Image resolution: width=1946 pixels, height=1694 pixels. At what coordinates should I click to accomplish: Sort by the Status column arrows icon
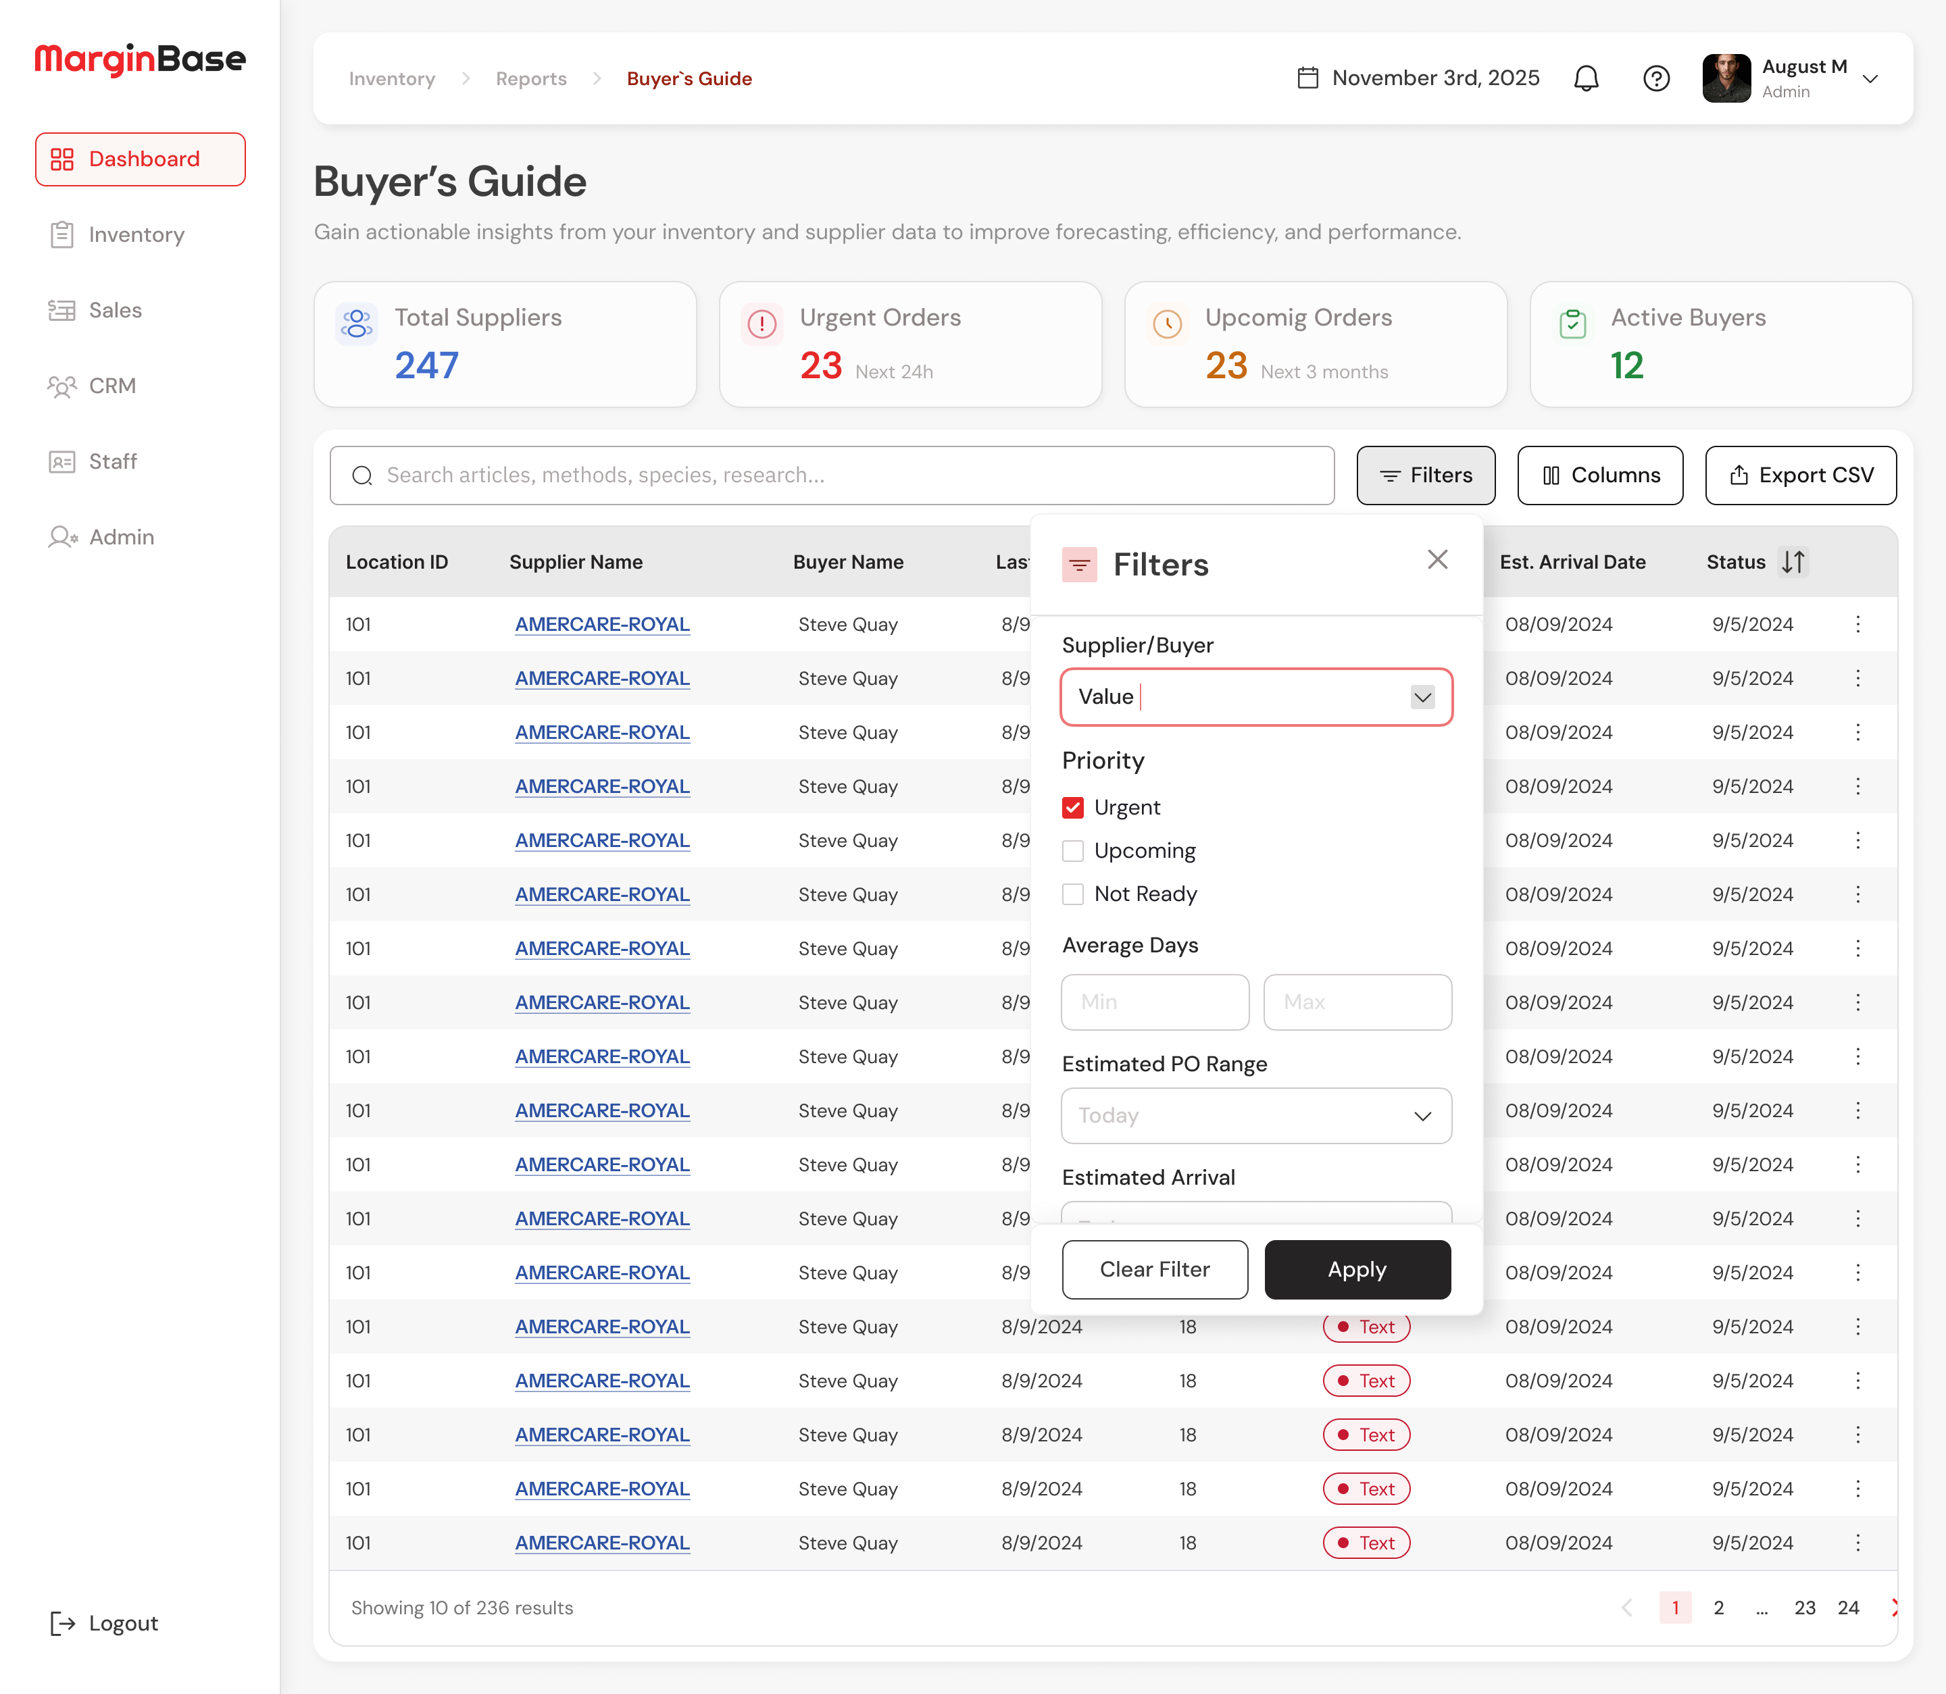(1793, 563)
